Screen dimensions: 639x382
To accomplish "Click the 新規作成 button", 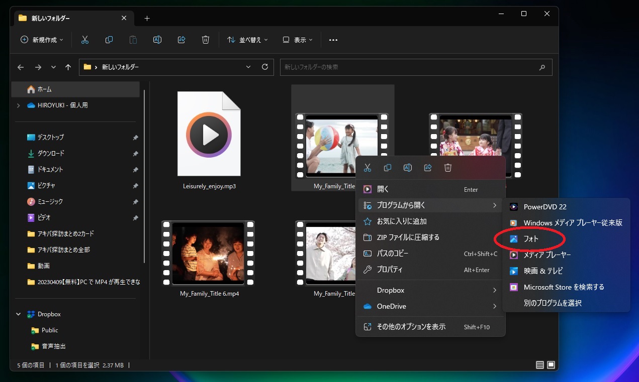I will pos(42,40).
